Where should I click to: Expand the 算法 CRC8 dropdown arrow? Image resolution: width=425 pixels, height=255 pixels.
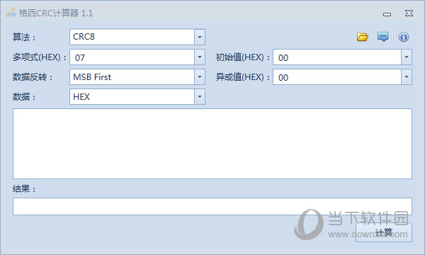tap(200, 37)
